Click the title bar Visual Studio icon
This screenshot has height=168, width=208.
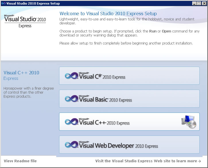(x=3, y=3)
